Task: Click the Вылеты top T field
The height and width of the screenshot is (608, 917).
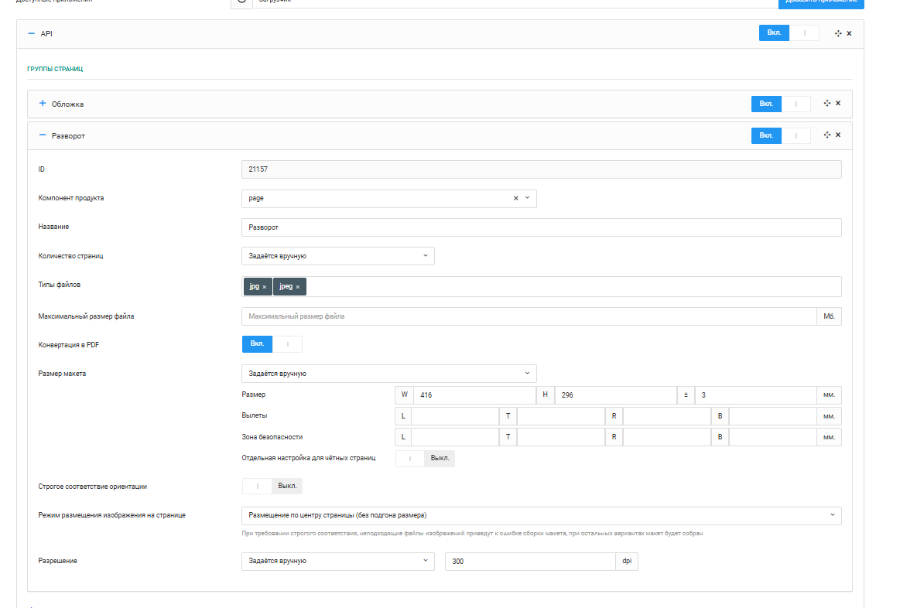Action: tap(561, 416)
